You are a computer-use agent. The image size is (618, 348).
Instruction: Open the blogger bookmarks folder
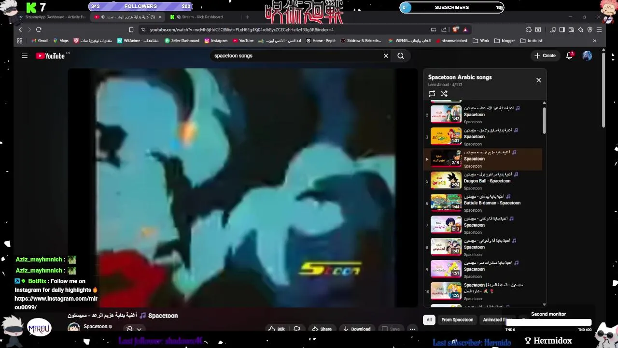[x=505, y=41]
